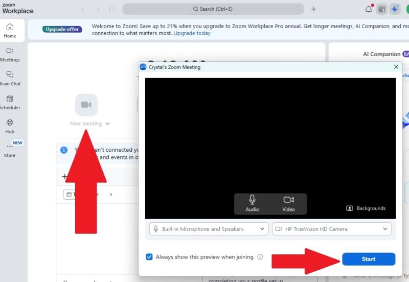The width and height of the screenshot is (409, 282).
Task: Open Scheduler in the left sidebar
Action: coord(10,102)
